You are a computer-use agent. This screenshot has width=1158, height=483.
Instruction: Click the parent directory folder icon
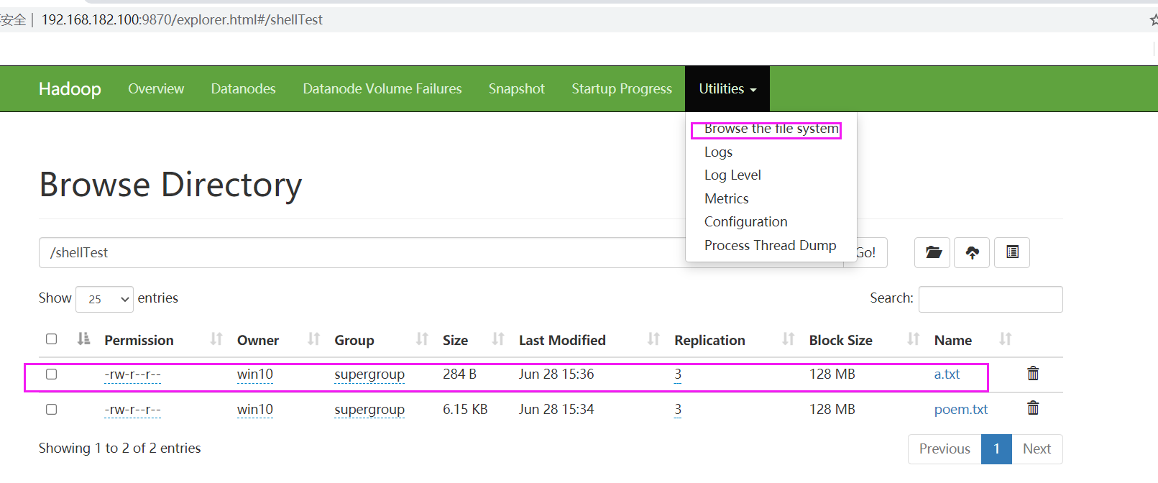932,252
